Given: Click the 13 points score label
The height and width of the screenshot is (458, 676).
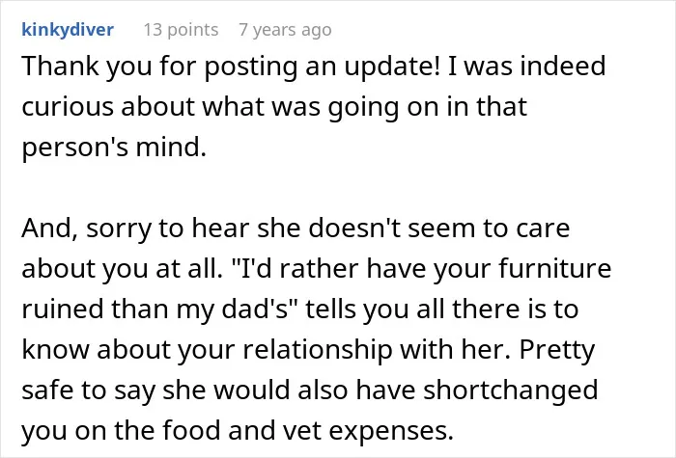Looking at the screenshot, I should point(182,30).
